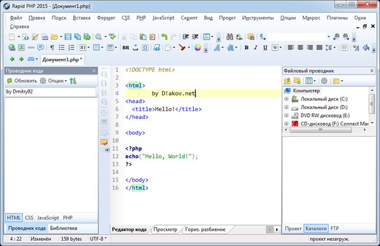Viewport: 380px width, 246px height.
Task: Open the heading H1 dropdown arrow
Action: [x=89, y=47]
